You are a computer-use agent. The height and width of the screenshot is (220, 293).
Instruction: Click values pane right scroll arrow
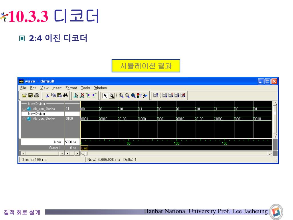pyautogui.click(x=77, y=154)
